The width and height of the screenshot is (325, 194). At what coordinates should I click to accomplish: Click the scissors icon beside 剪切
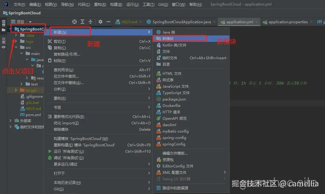tap(50, 41)
